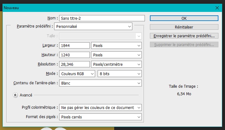The width and height of the screenshot is (225, 130).
Task: Click Enregistrer le paramètre prédéfini button
Action: (x=184, y=36)
